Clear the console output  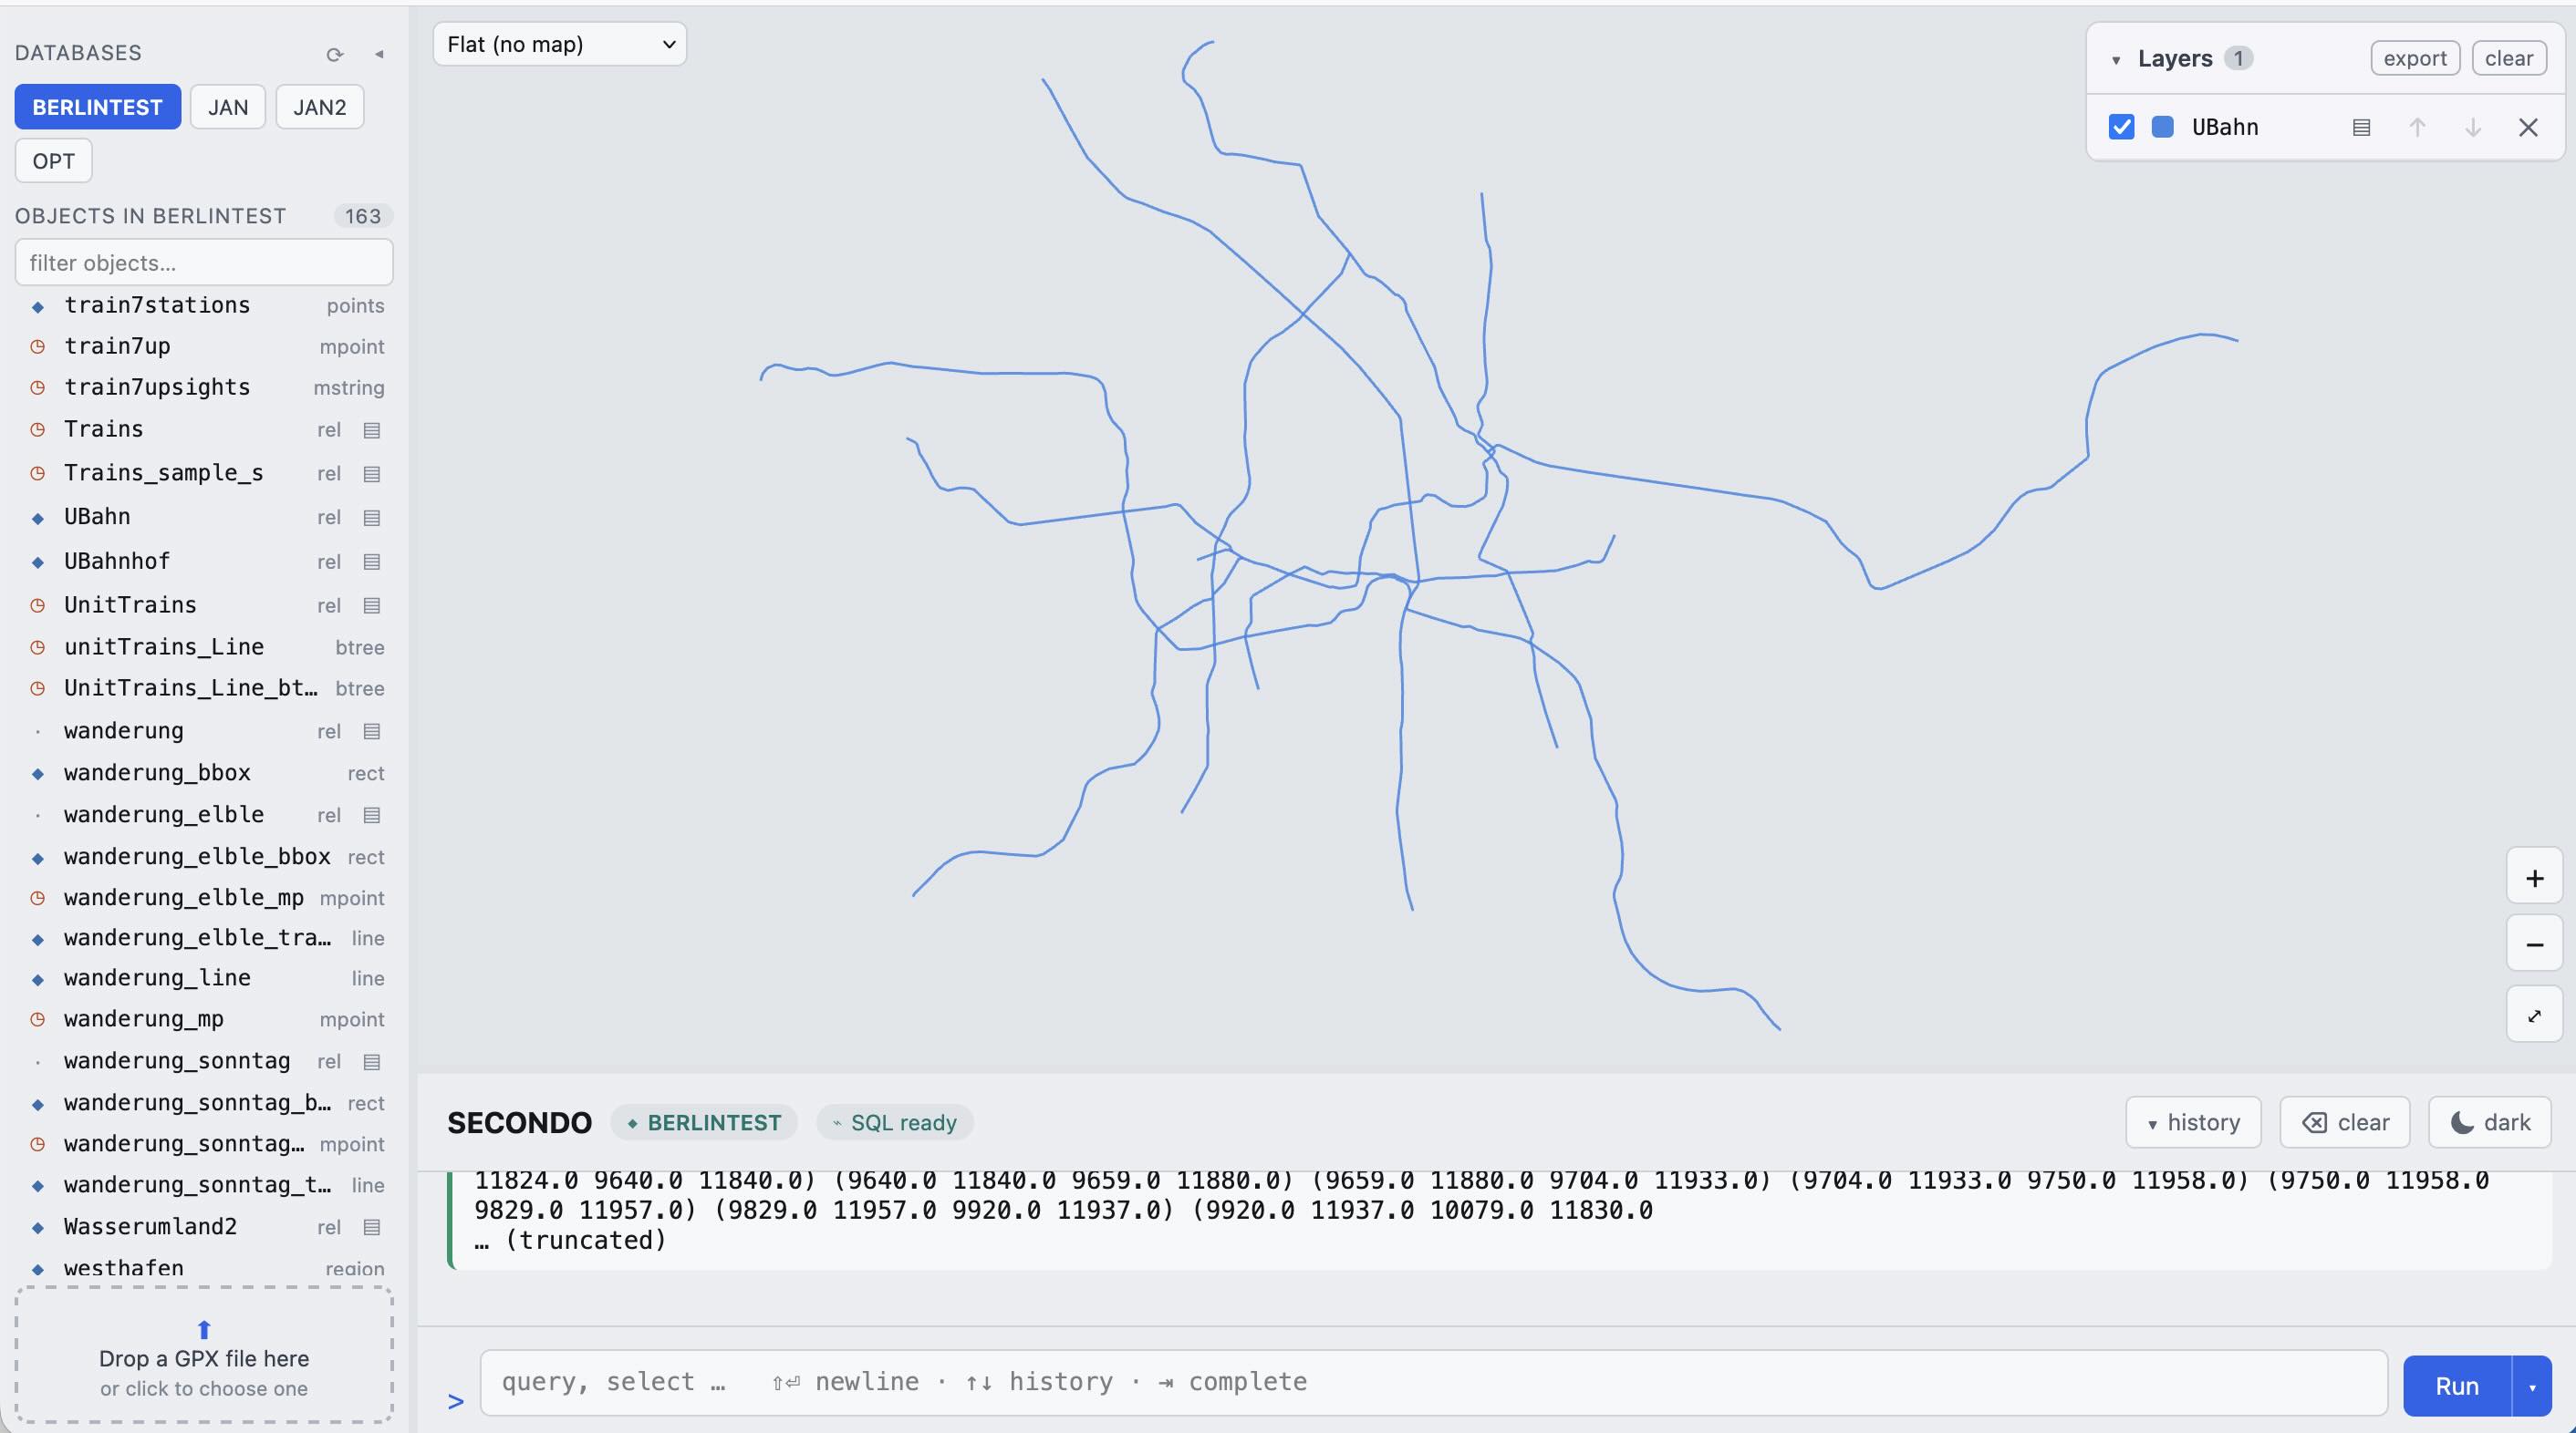pyautogui.click(x=2345, y=1122)
